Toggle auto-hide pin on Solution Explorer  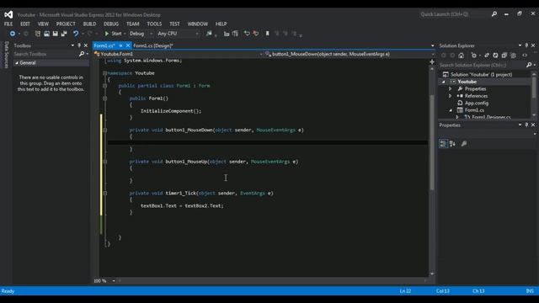526,45
